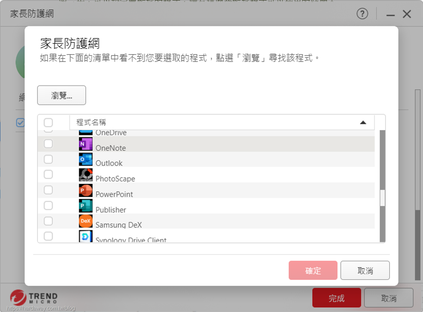The image size is (423, 312).
Task: Tick the Publisher checkbox
Action: click(x=48, y=205)
